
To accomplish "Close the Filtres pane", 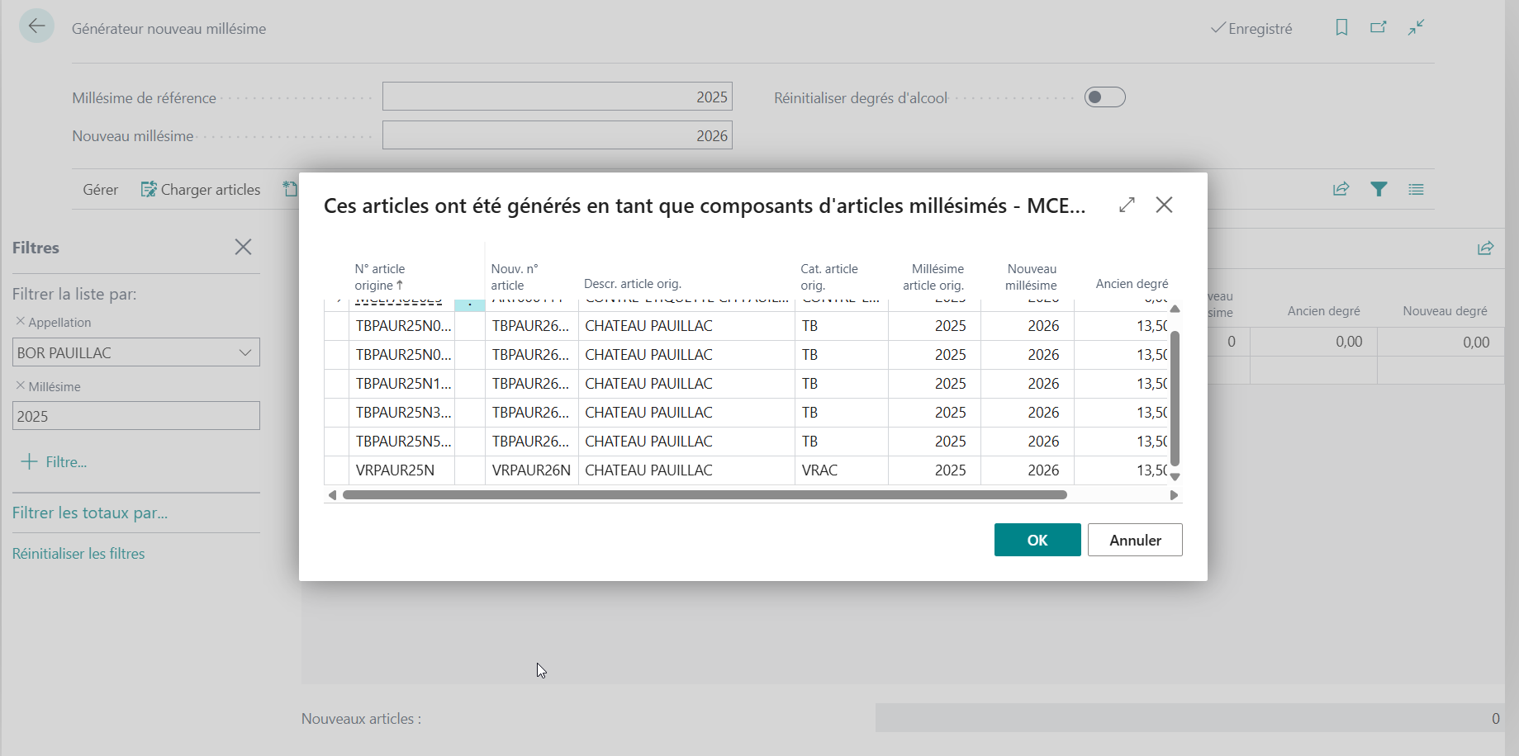I will pyautogui.click(x=243, y=247).
